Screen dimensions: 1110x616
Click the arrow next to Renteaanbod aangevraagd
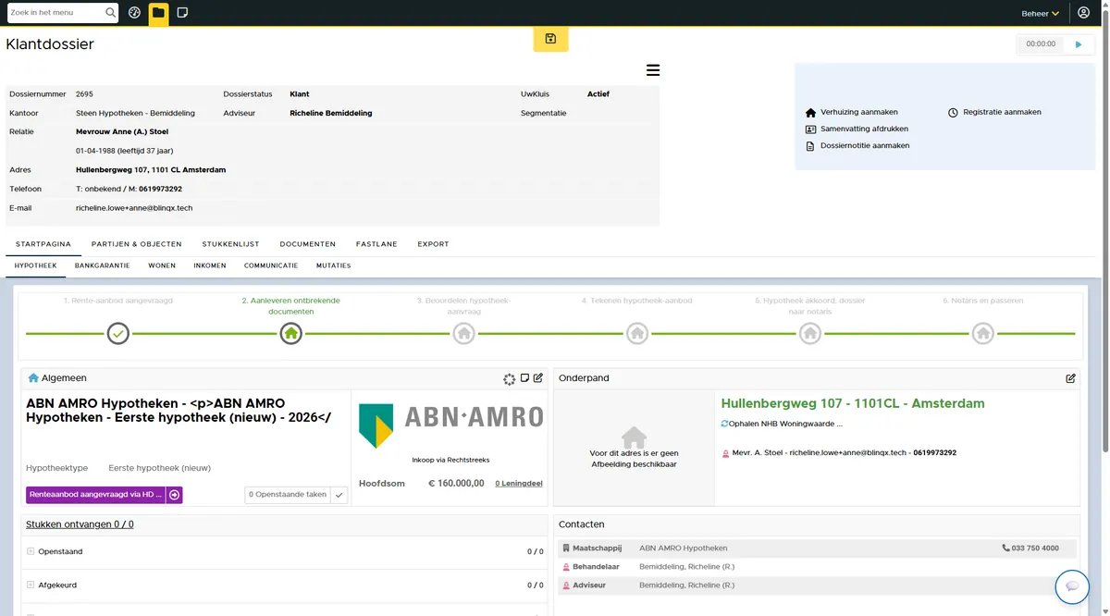click(174, 495)
